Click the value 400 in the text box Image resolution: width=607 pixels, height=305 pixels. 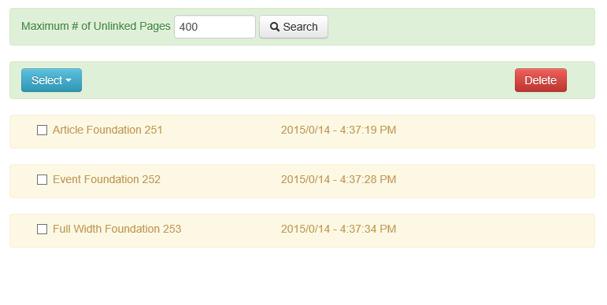[x=188, y=27]
